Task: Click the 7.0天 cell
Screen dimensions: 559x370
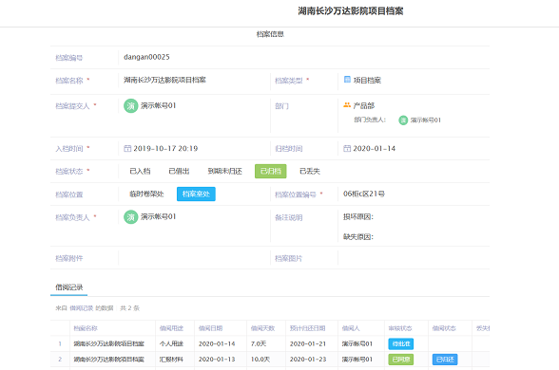Action: (259, 344)
